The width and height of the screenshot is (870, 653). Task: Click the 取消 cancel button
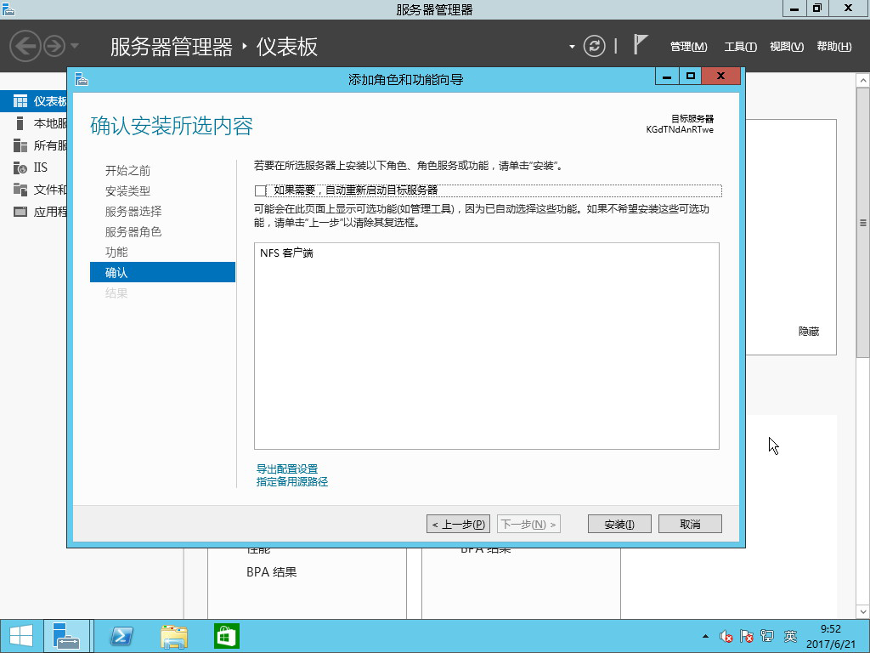pyautogui.click(x=690, y=524)
